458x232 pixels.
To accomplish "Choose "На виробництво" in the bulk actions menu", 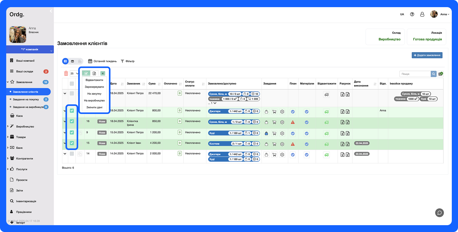I will point(94,101).
